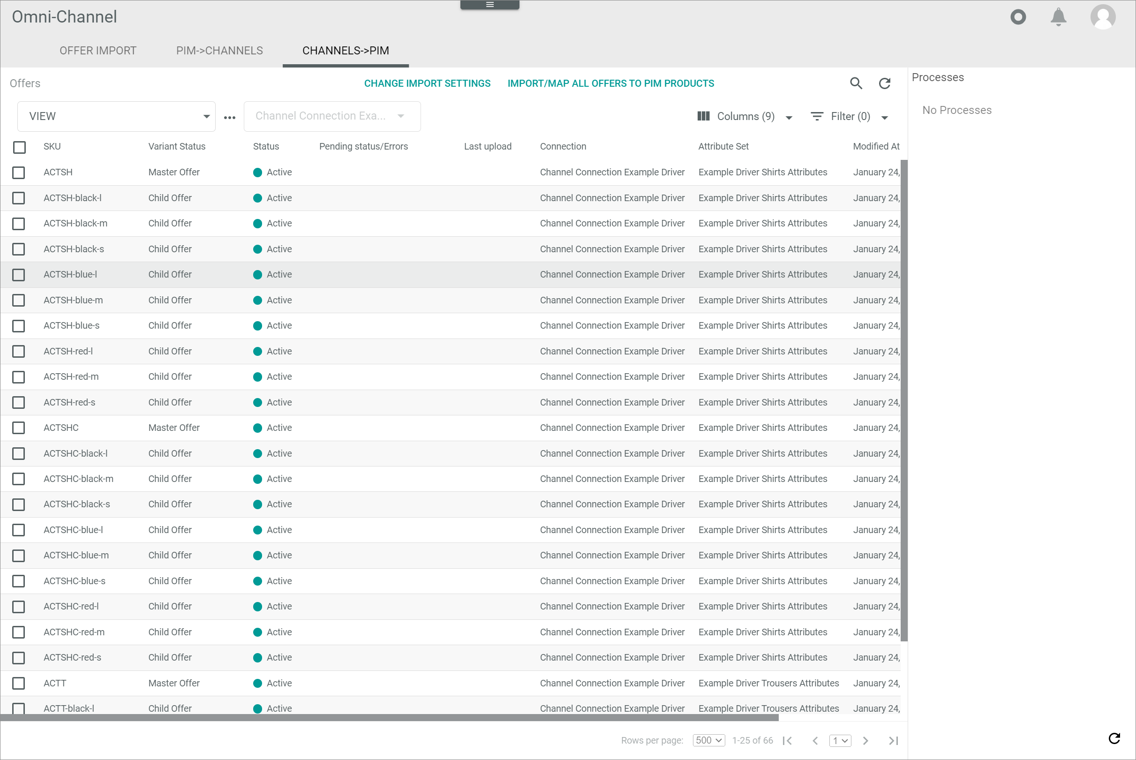Image resolution: width=1136 pixels, height=760 pixels.
Task: Click Master Offer in the ACTSHC row
Action: click(173, 428)
